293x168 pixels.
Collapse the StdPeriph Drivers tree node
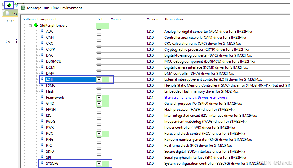point(31,25)
